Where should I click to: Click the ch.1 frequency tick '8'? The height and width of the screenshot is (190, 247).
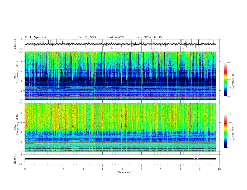coord(21,61)
